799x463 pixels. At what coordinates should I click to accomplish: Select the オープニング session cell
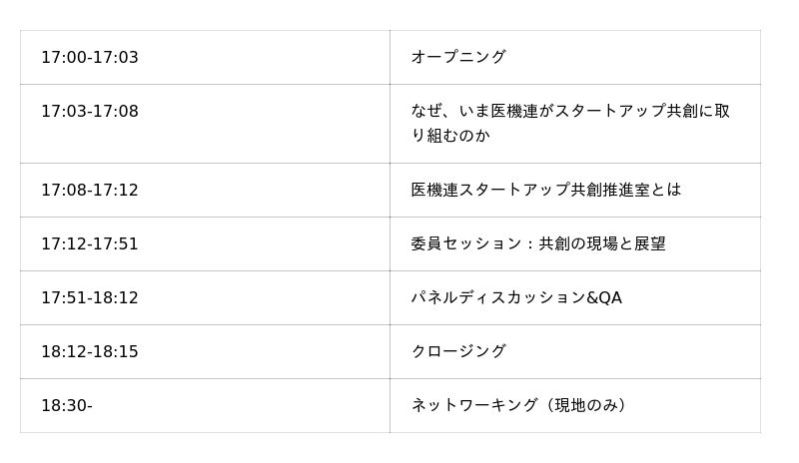coord(458,58)
